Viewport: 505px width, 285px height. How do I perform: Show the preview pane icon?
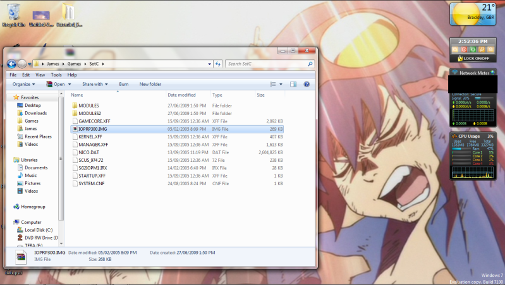pyautogui.click(x=293, y=85)
